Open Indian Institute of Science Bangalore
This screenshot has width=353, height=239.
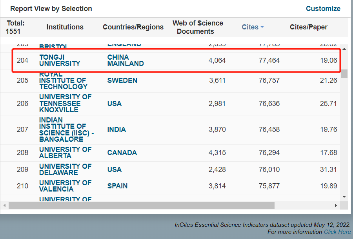tap(66, 130)
